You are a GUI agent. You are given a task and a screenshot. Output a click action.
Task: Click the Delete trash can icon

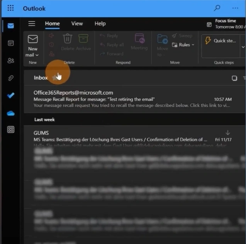click(x=68, y=38)
